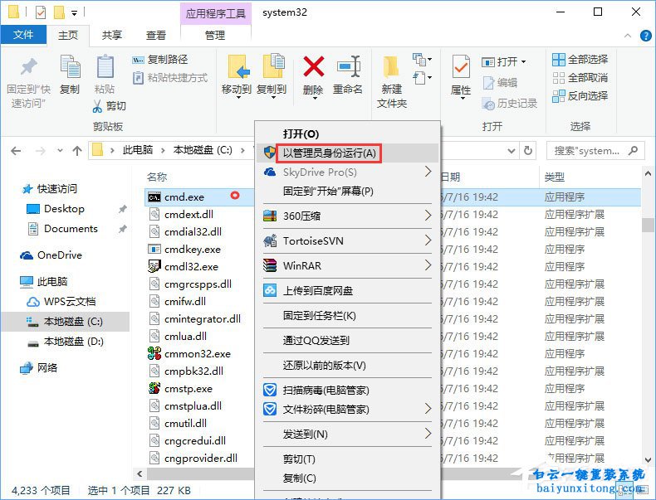Click the Paste (粘贴) clipboard icon

point(105,67)
